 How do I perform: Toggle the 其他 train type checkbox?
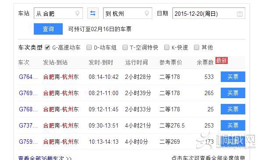pos(197,47)
